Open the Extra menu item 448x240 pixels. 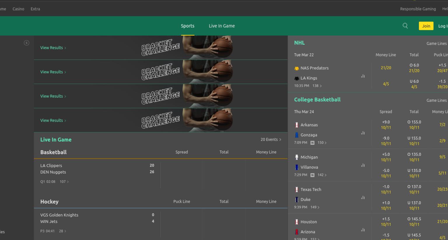click(x=35, y=9)
